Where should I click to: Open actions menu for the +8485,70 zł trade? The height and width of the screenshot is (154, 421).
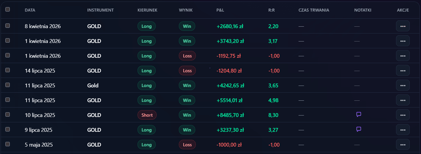point(403,115)
